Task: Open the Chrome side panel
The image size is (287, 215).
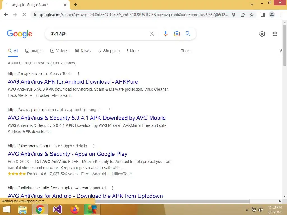Action: (x=263, y=15)
